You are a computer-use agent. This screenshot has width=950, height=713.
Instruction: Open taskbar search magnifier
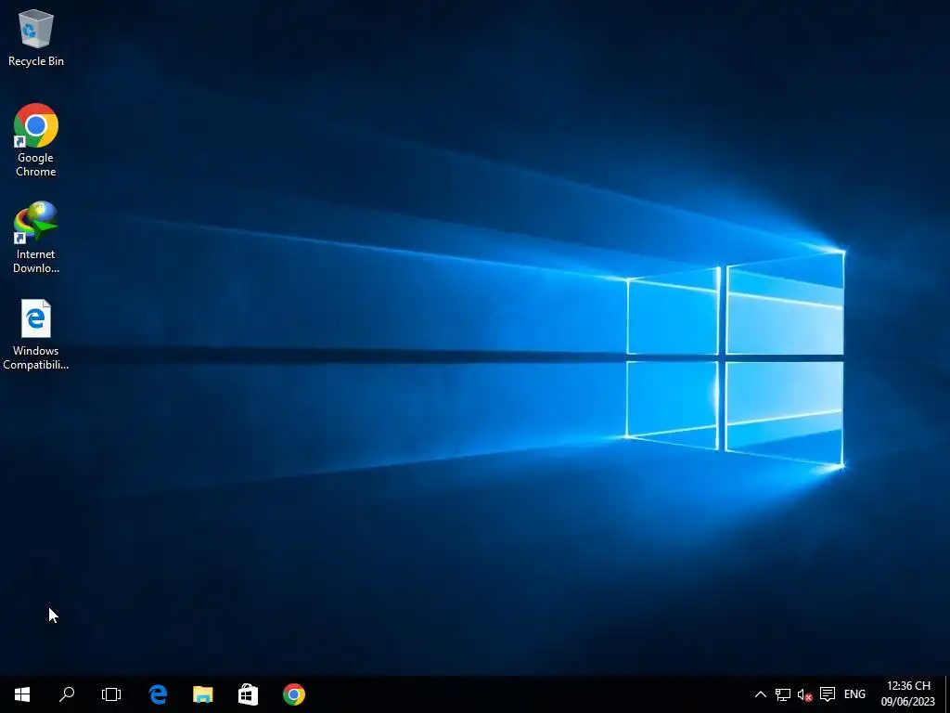click(x=67, y=694)
